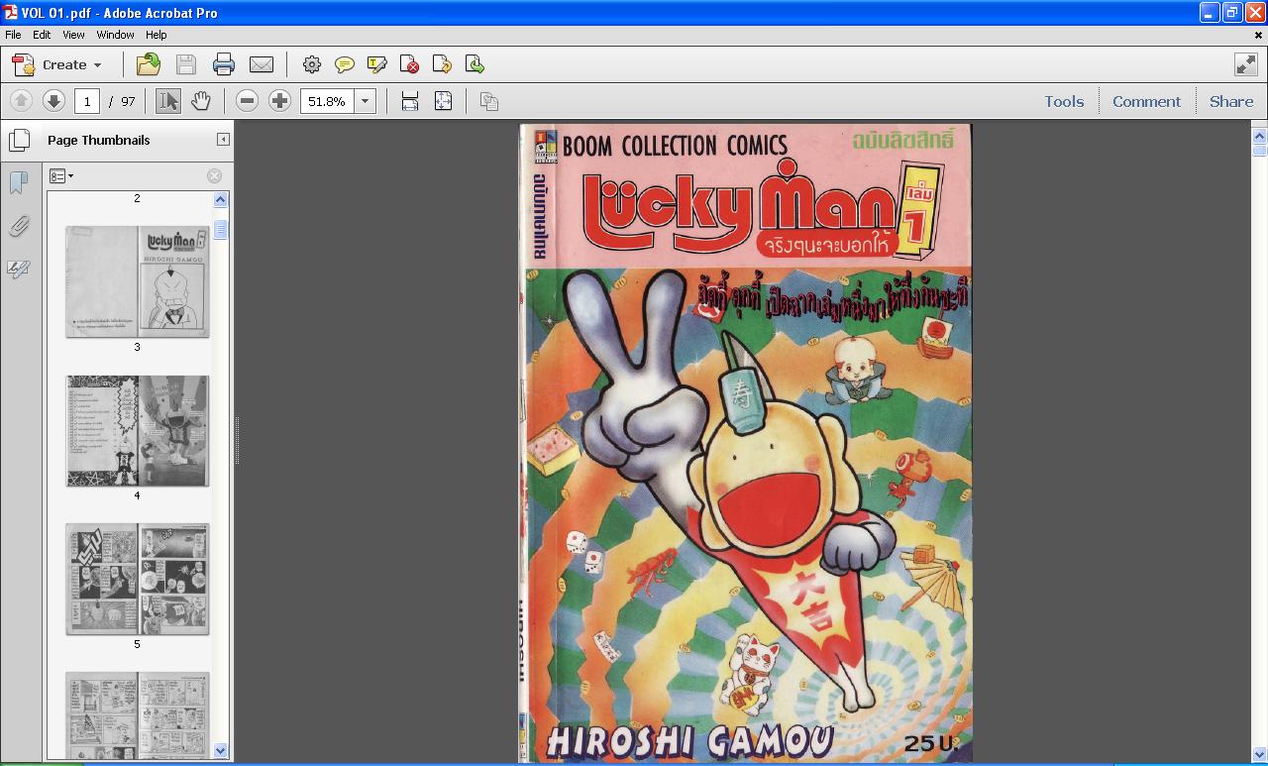Image resolution: width=1268 pixels, height=766 pixels.
Task: Click the zoom percentage field showing 51.8%
Action: [328, 101]
